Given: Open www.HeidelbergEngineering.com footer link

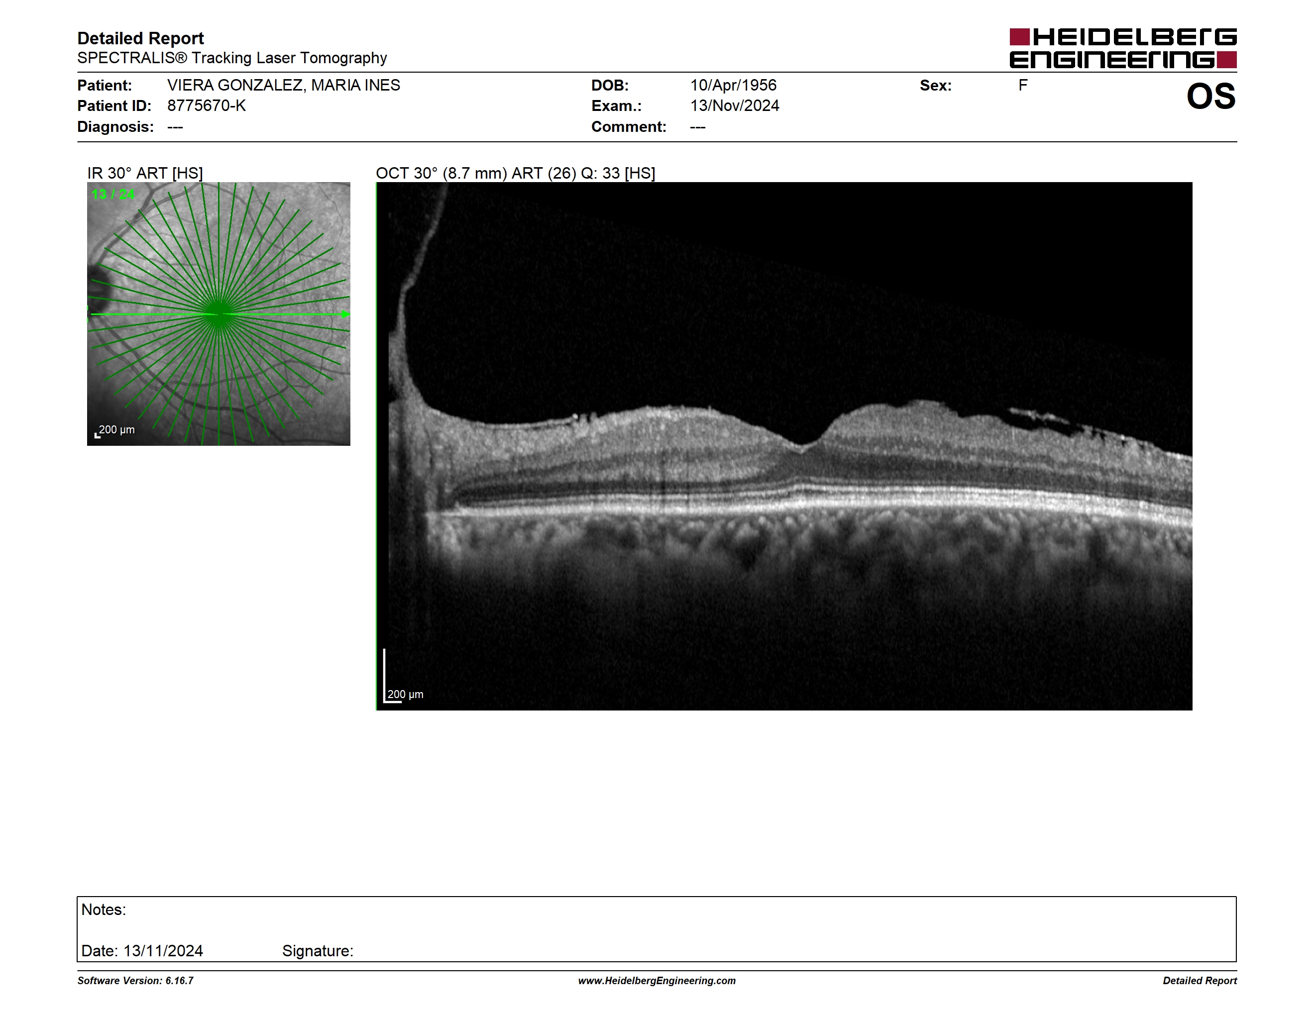Looking at the screenshot, I should (657, 981).
